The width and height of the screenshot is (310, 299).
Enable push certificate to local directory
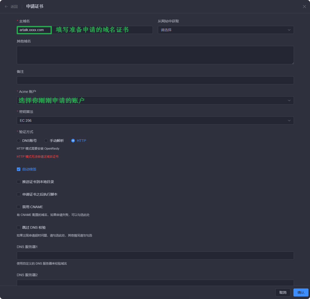[x=19, y=182]
